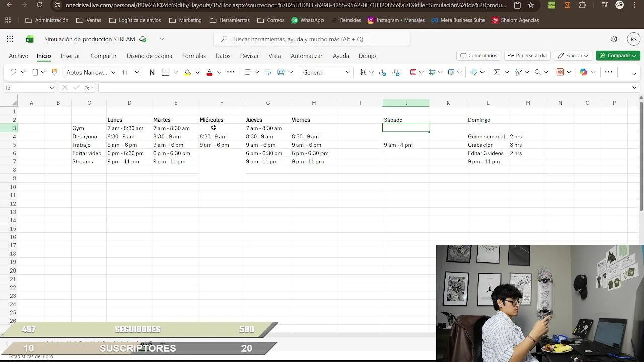Reload the browser page

point(40,5)
